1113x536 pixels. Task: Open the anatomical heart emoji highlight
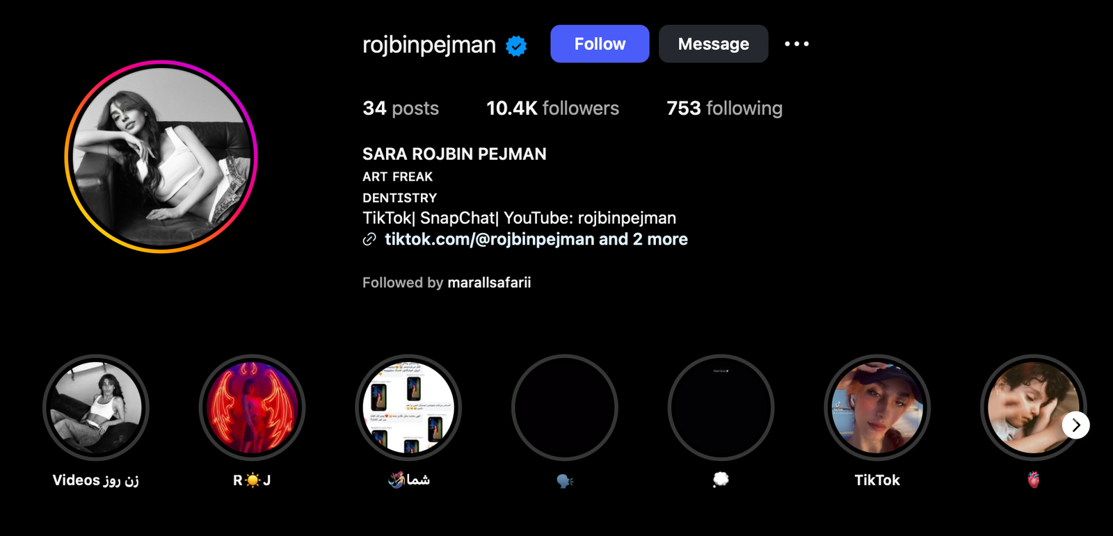pos(1030,407)
